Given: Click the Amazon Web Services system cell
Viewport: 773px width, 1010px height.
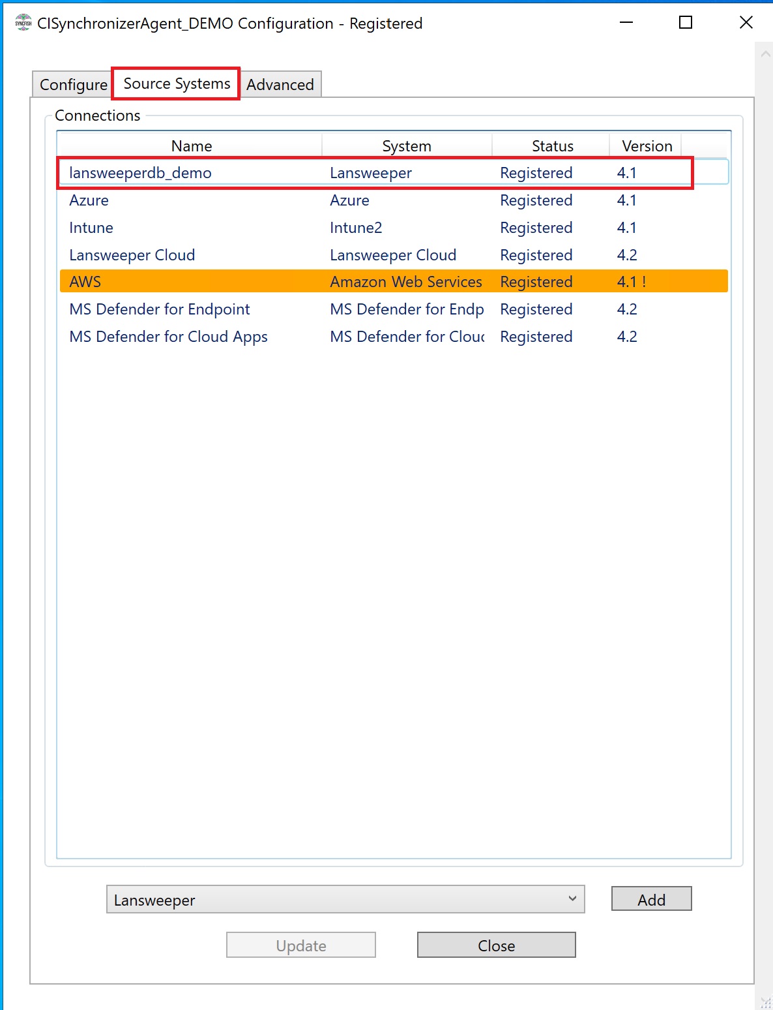Looking at the screenshot, I should [x=406, y=282].
